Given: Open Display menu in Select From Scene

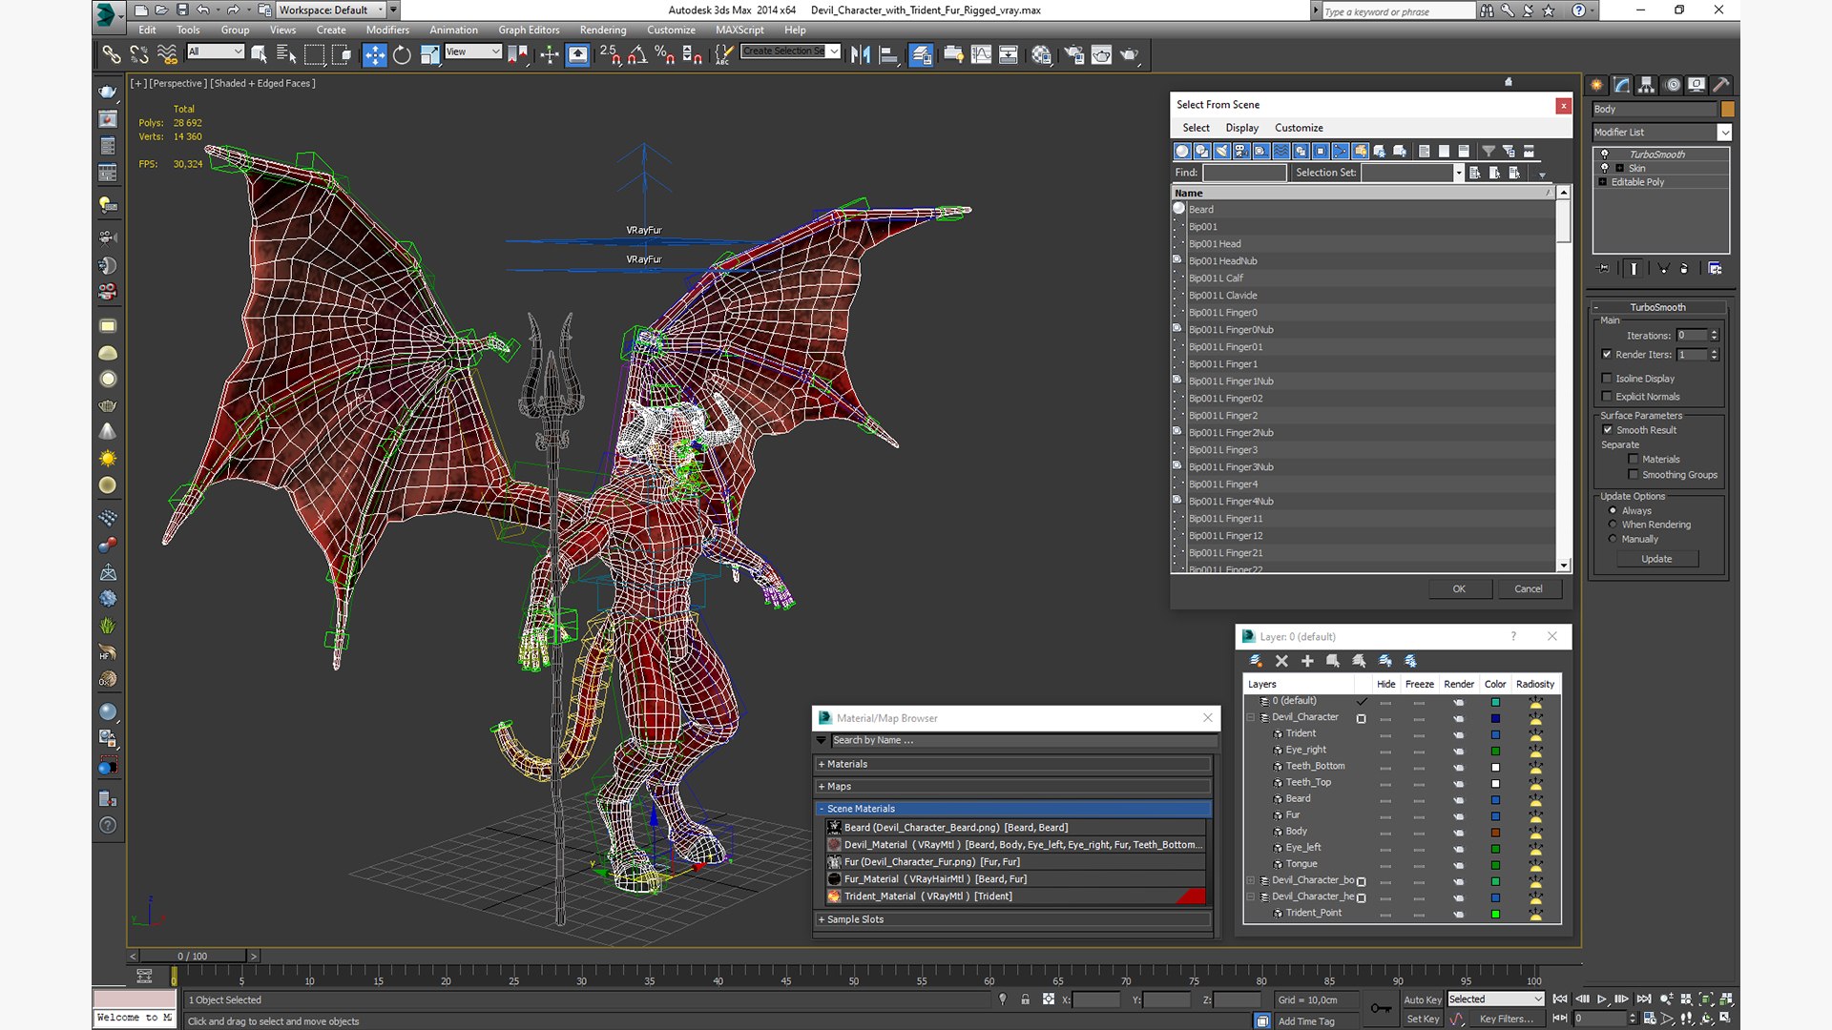Looking at the screenshot, I should pos(1241,128).
